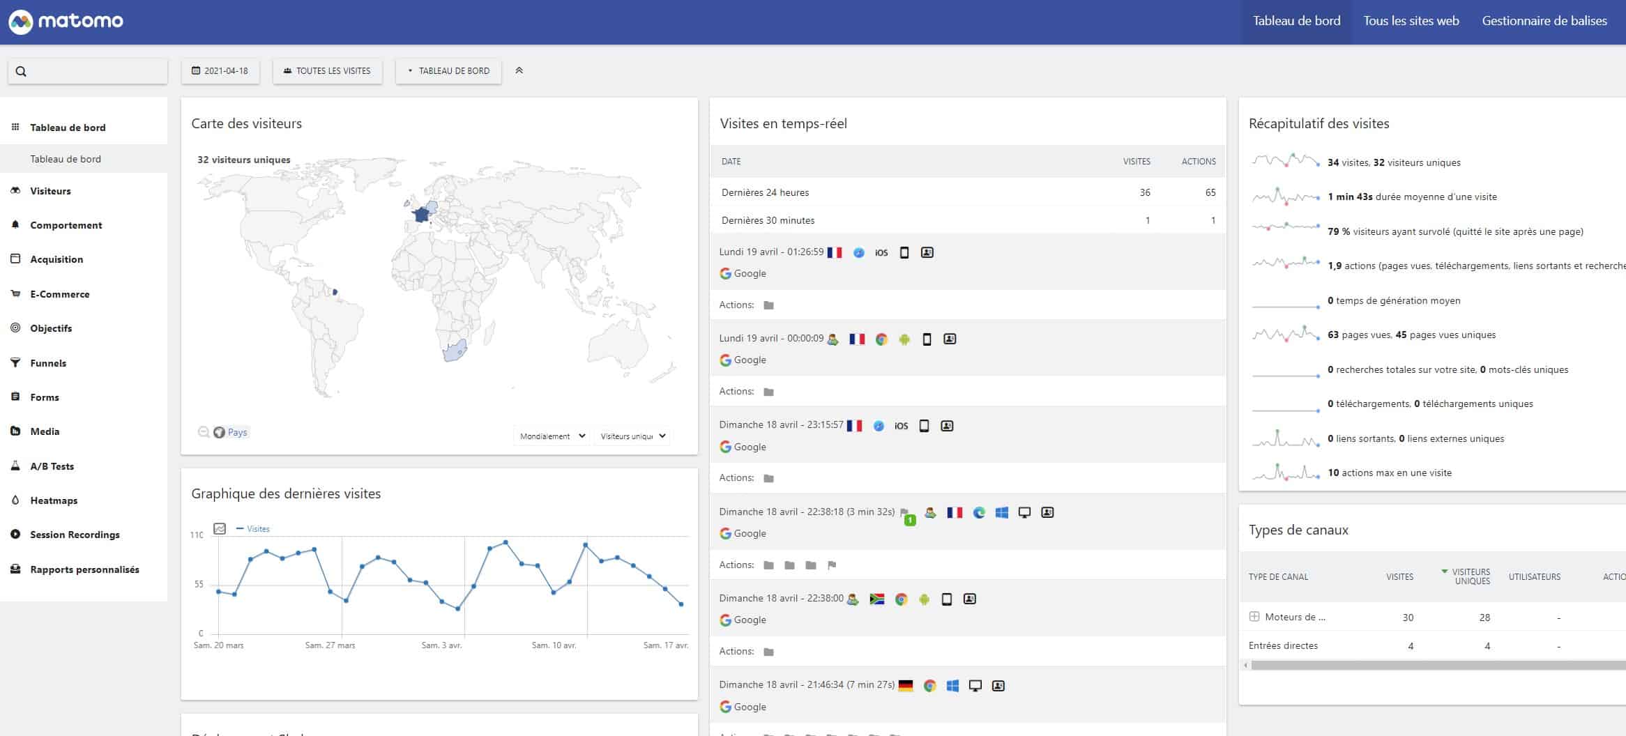Open Session Recordings

tap(75, 534)
